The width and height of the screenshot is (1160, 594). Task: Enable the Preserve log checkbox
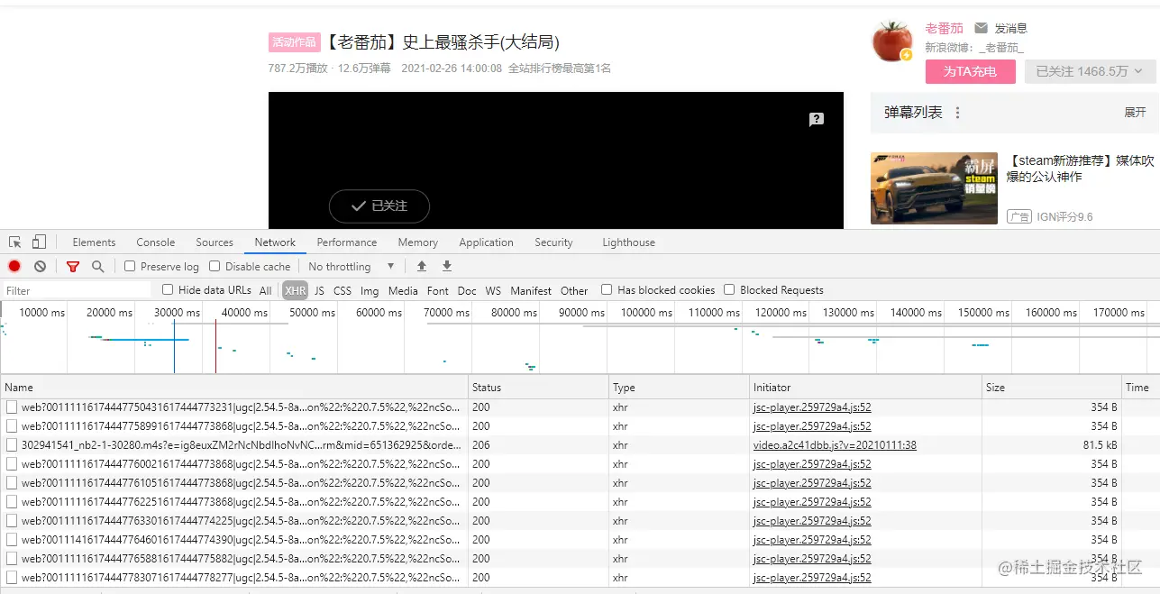click(130, 267)
